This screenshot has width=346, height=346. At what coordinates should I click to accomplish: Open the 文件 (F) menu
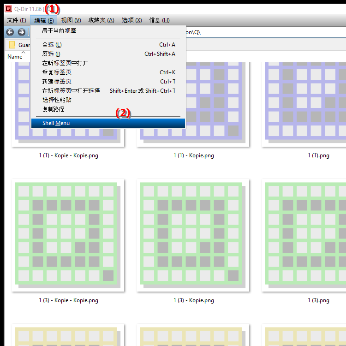(x=17, y=20)
